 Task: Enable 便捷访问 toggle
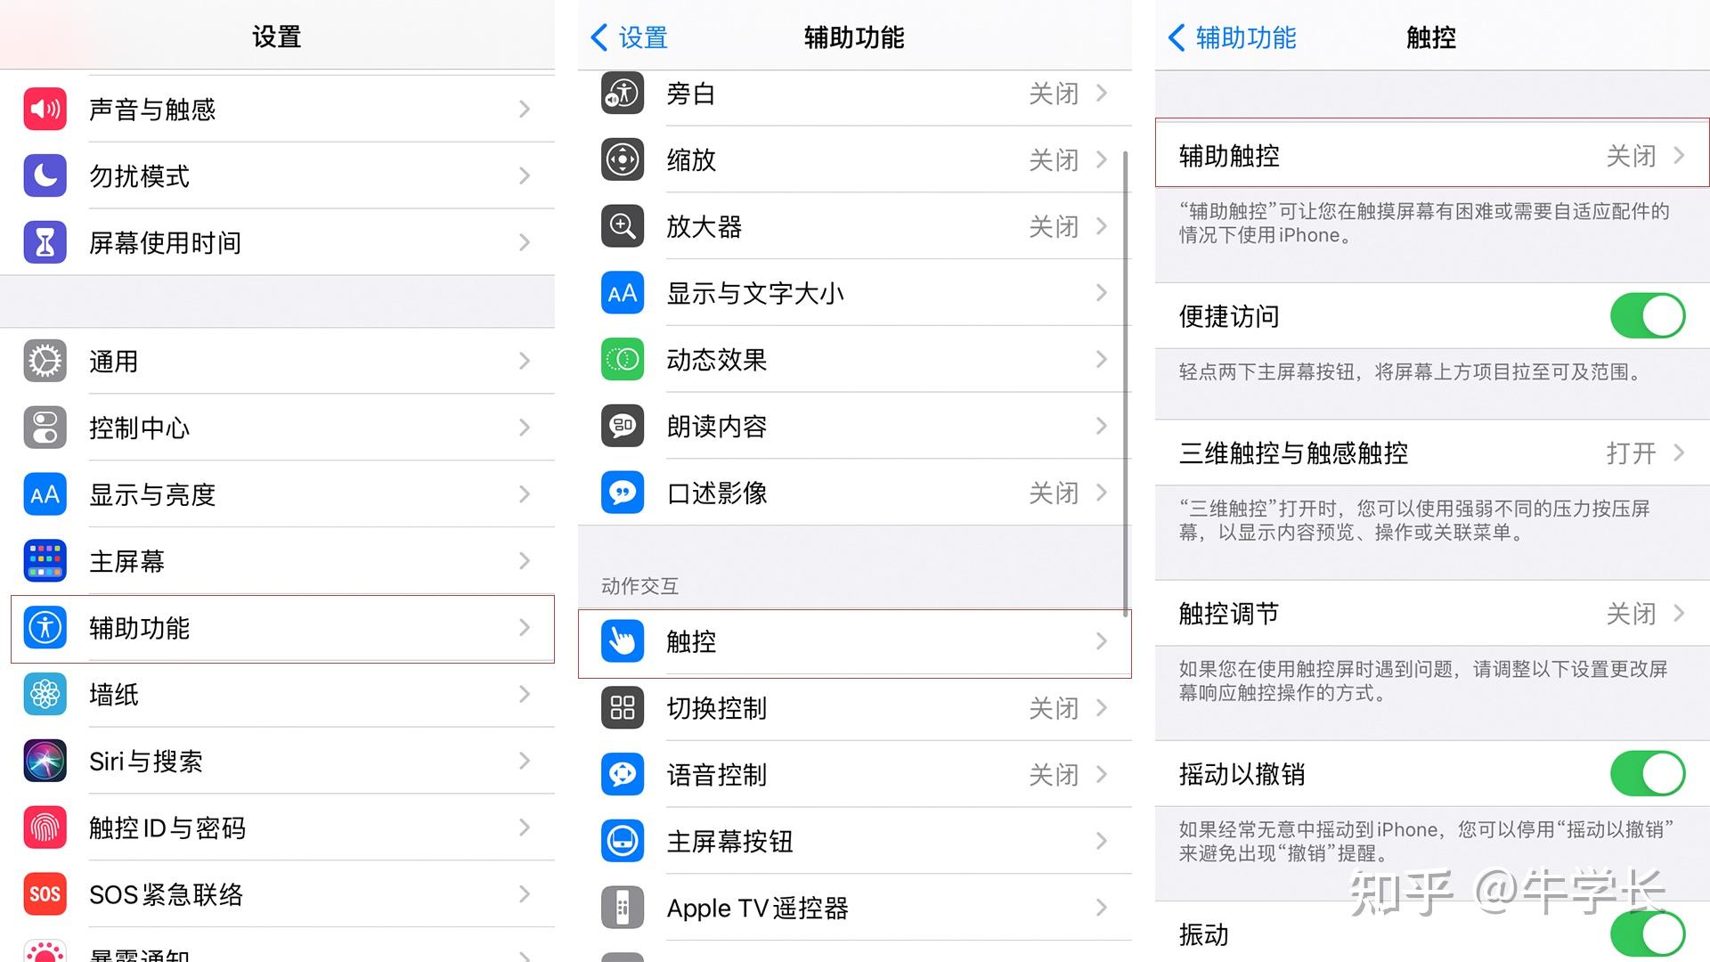[1647, 315]
